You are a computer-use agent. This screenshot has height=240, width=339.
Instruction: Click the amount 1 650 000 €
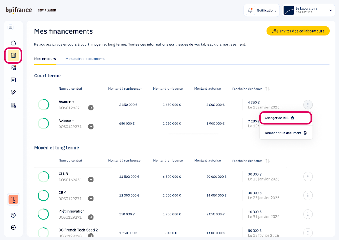[172, 105]
